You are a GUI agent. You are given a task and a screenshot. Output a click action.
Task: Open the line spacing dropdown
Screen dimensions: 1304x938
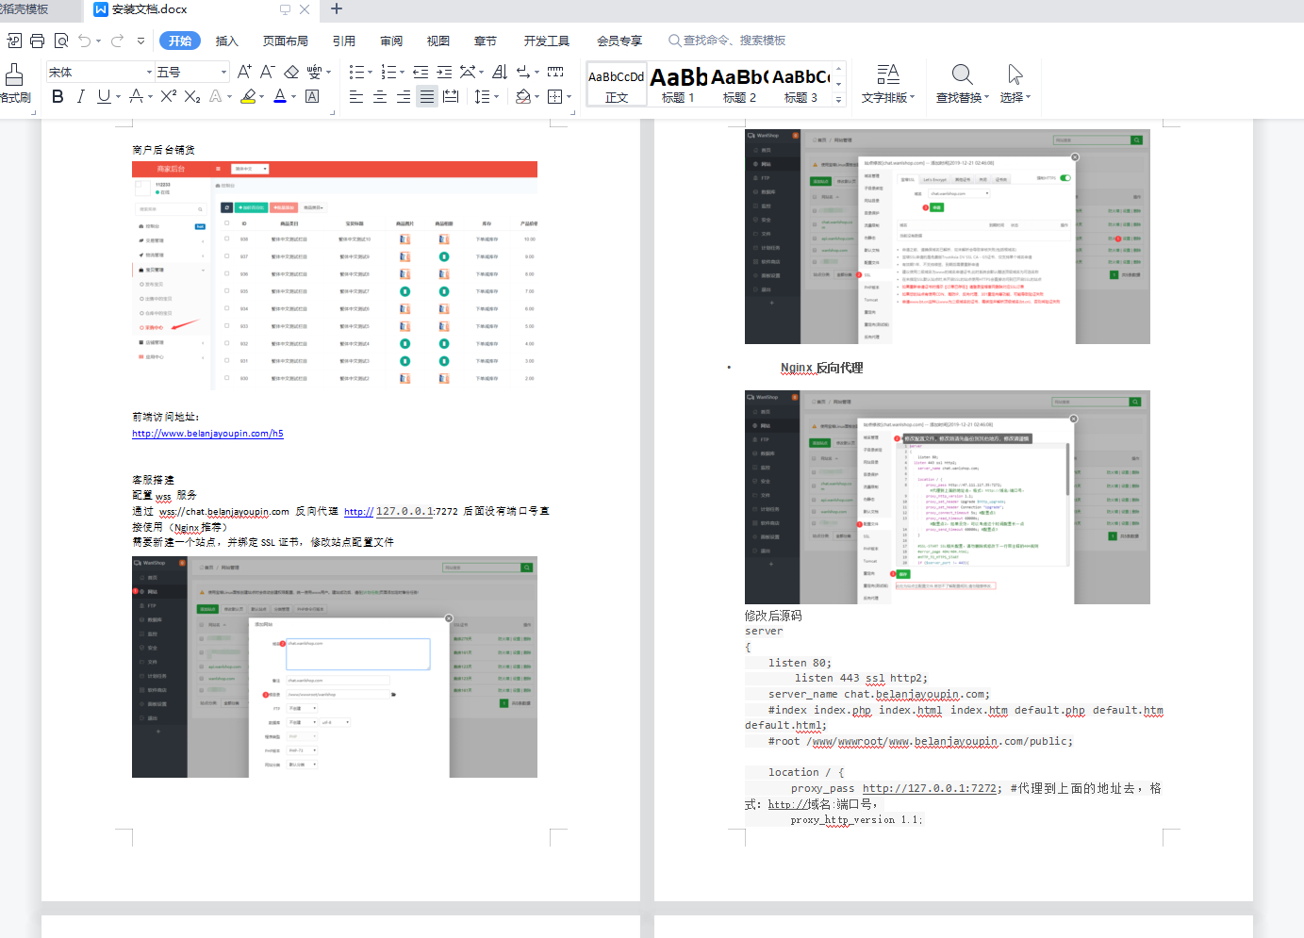484,96
